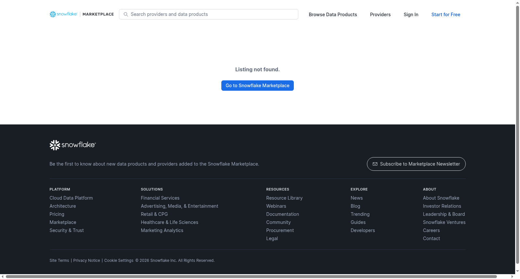
Task: Open the Pricing footer link
Action: (x=57, y=214)
